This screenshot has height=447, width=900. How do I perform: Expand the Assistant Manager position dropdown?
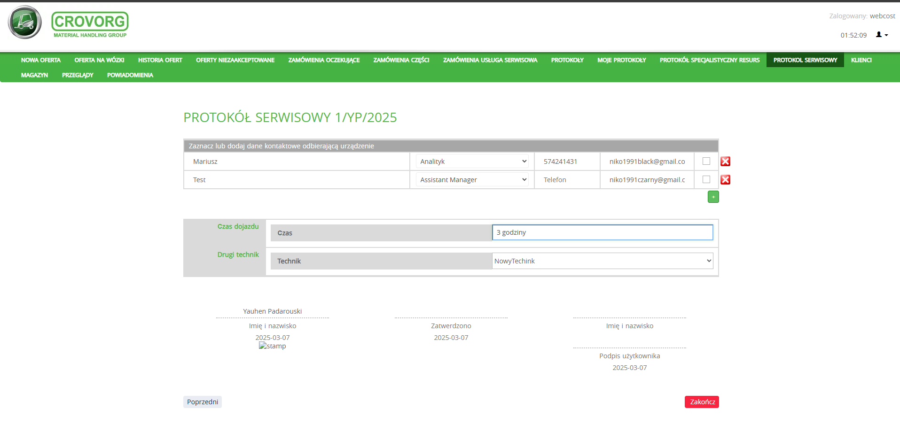[472, 180]
